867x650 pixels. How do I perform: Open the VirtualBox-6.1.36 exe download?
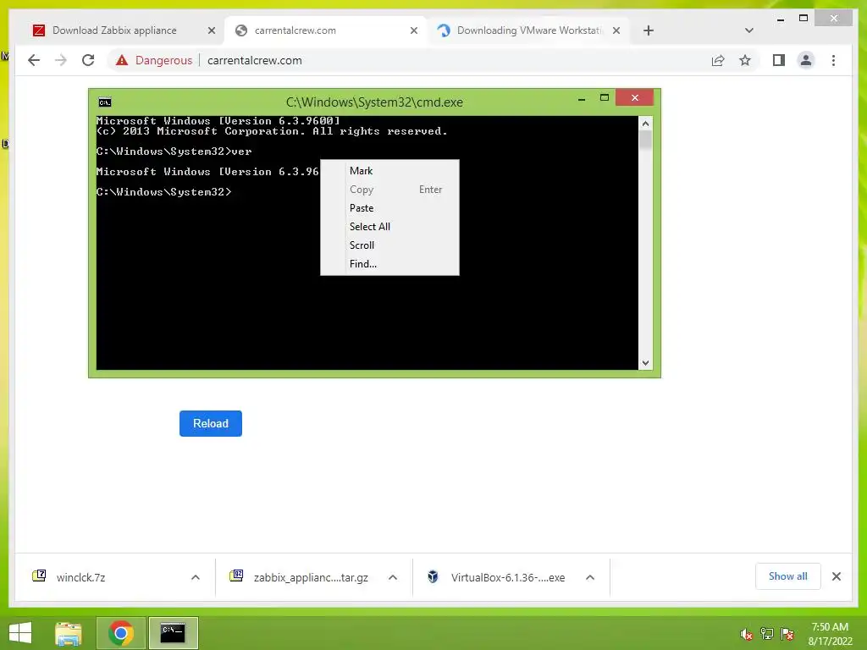coord(508,577)
